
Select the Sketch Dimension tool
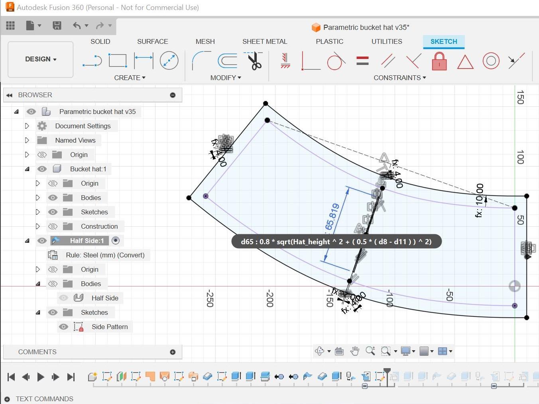[144, 61]
